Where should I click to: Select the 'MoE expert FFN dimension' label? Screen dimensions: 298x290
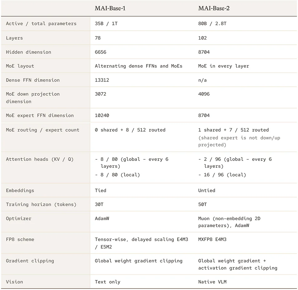(x=40, y=115)
